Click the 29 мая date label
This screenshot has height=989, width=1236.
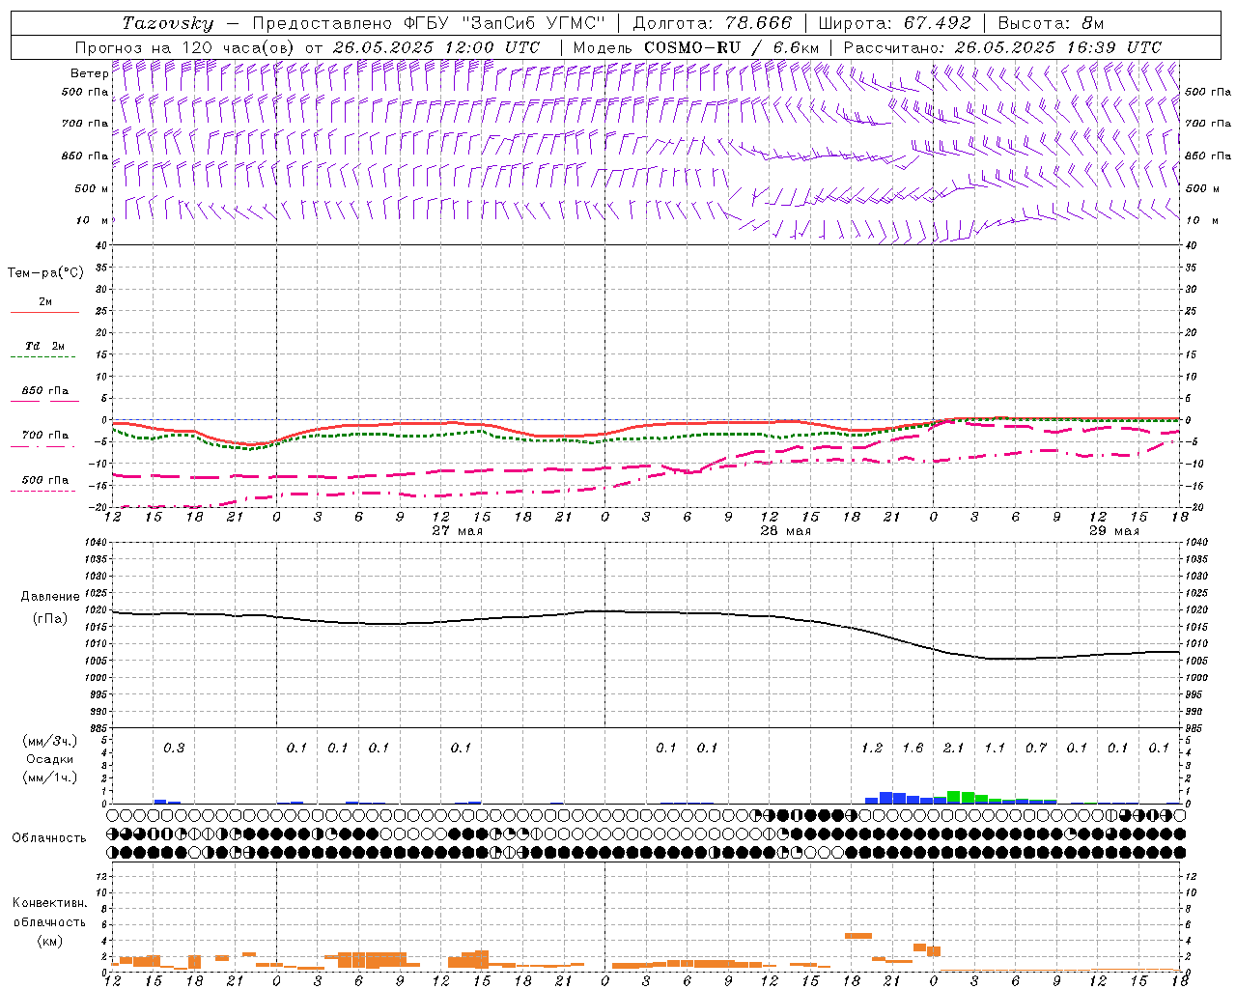click(x=1113, y=531)
